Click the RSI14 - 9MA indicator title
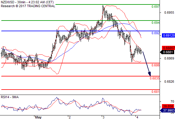Image resolution: width=175 pixels, height=119 pixels. coord(10,97)
